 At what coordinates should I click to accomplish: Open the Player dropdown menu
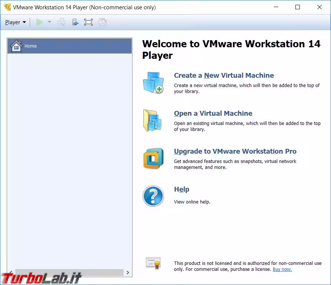tap(15, 22)
